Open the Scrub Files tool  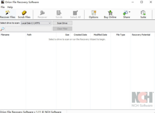(x=24, y=14)
